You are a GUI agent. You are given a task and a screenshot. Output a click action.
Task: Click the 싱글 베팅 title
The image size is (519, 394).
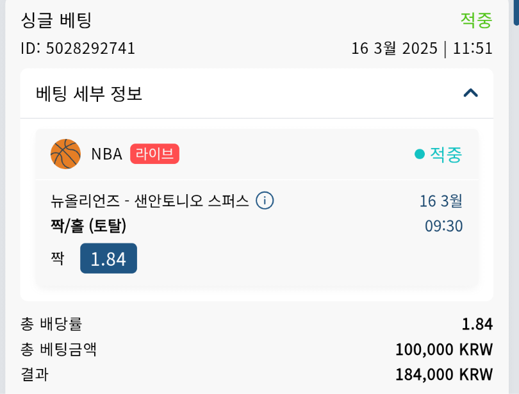click(x=56, y=21)
